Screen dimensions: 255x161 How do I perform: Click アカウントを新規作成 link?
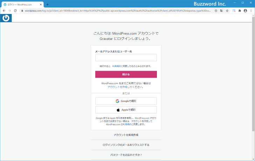point(126,135)
